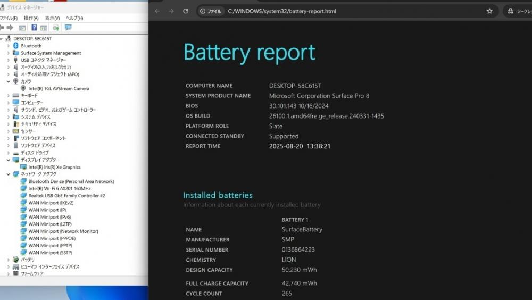Click the ヒューマン インターフェイス デバイス category icon
The image size is (532, 300).
pos(15,266)
